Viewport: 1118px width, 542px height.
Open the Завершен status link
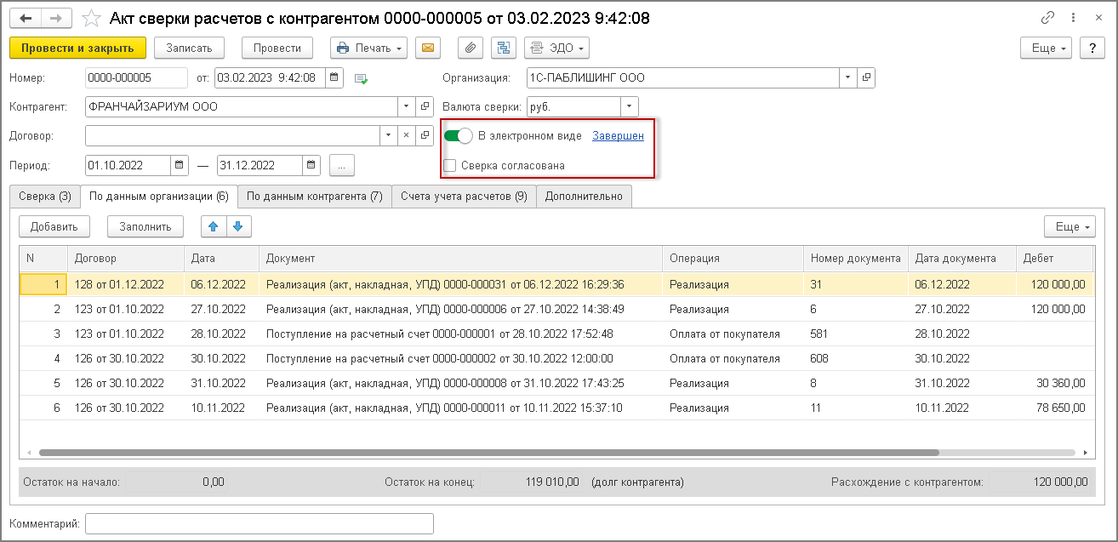(618, 135)
